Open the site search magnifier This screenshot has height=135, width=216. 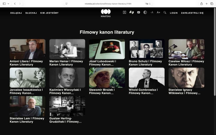tap(165, 12)
